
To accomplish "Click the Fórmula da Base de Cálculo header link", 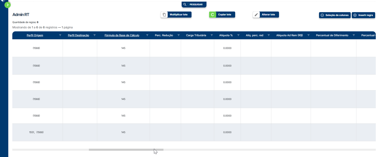I will (x=122, y=35).
